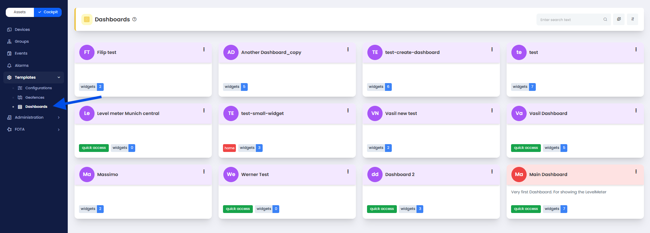
Task: Click the sort order icon in header
Action: (x=632, y=19)
